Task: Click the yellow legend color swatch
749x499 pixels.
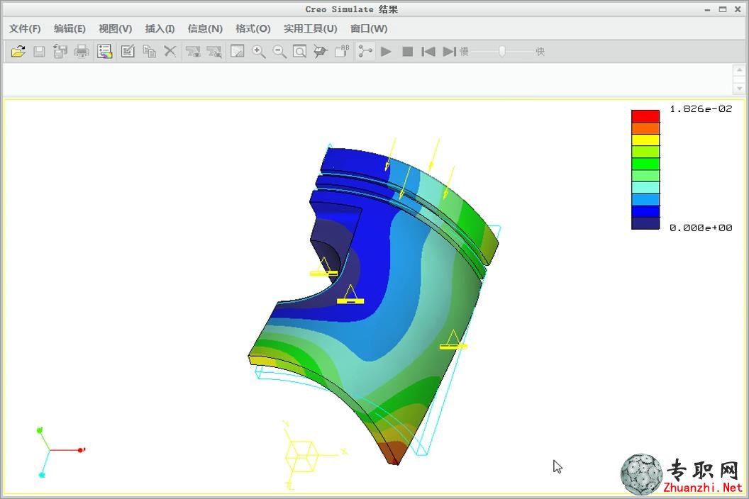Action: 645,140
